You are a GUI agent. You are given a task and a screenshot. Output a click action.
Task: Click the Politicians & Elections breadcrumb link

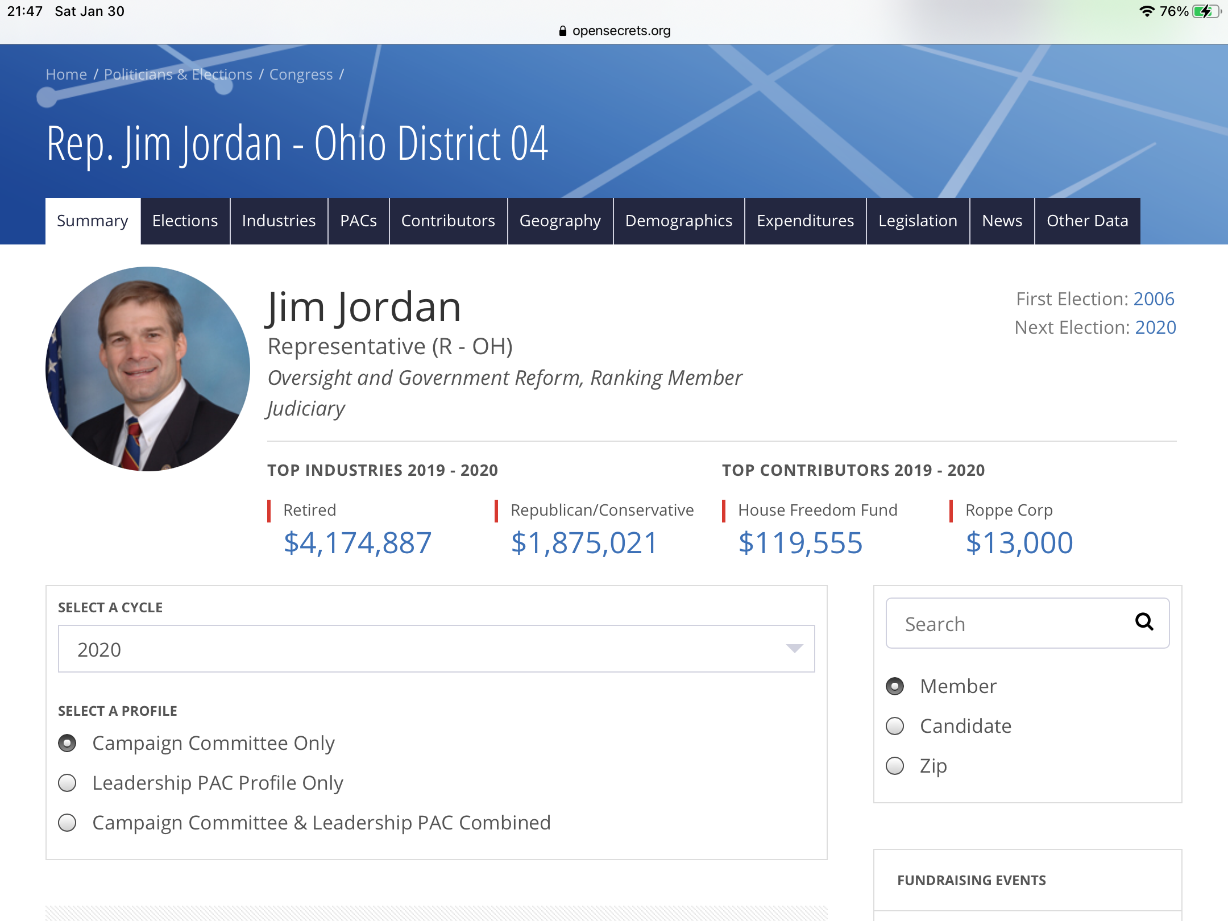[x=178, y=74]
